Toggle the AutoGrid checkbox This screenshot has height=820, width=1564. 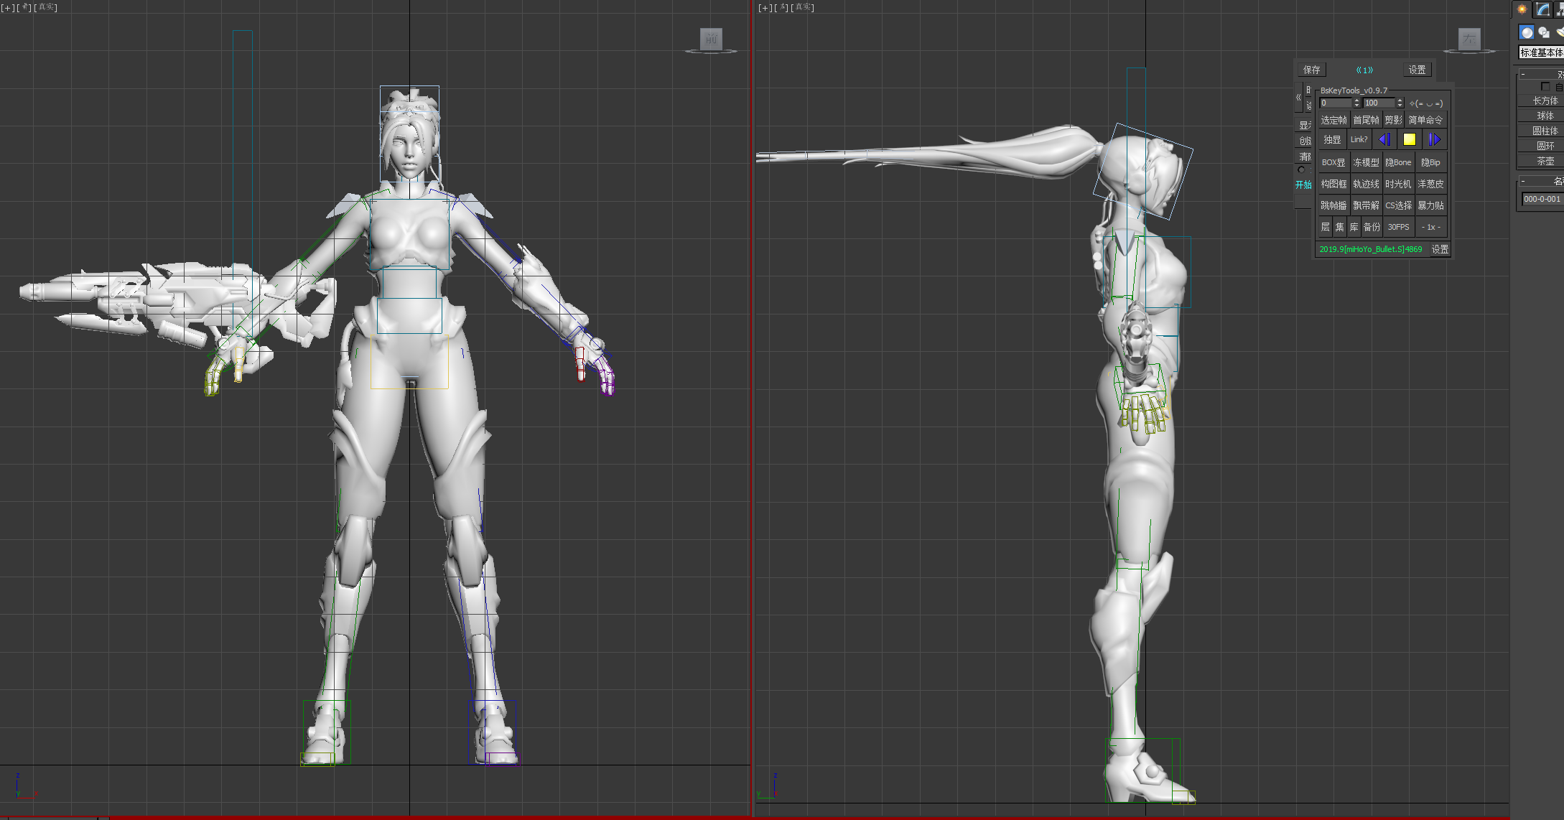[1545, 87]
